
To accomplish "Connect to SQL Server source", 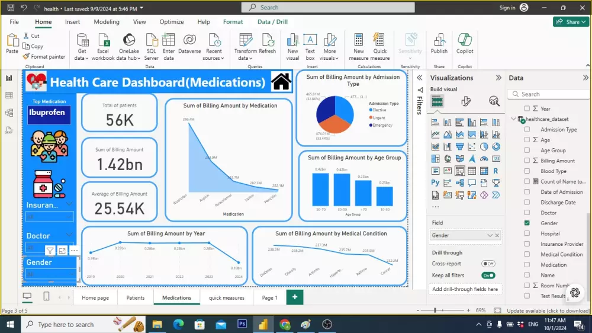I will 151,47.
